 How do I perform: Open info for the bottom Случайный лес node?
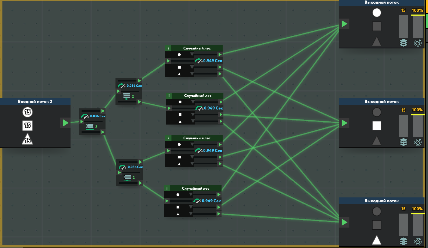tap(167, 188)
